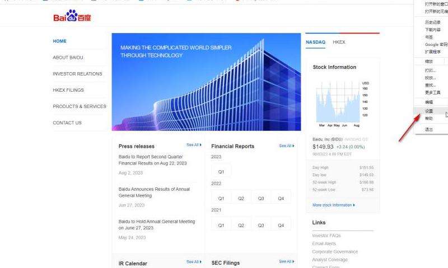Open 2023 Q1 financial report
This screenshot has height=268, width=448.
221,172
